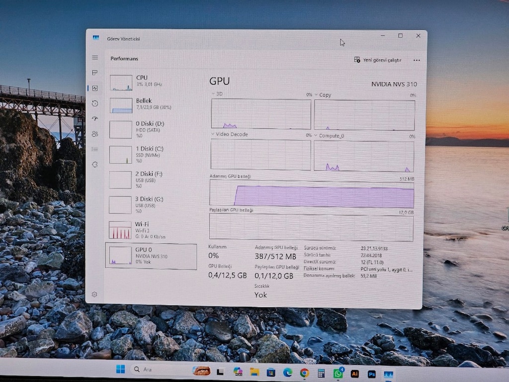Select the Bellek memory entry
The width and height of the screenshot is (509, 382).
151,105
